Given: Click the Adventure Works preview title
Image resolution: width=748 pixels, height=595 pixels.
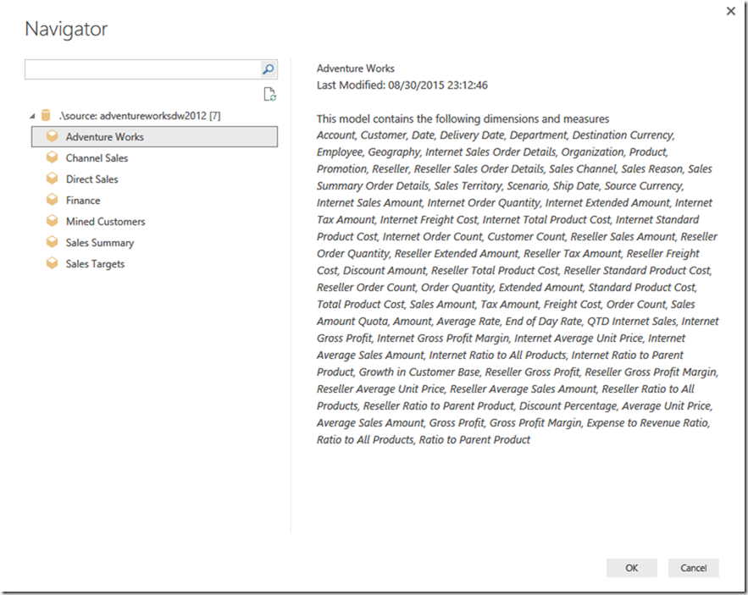Looking at the screenshot, I should coord(356,69).
